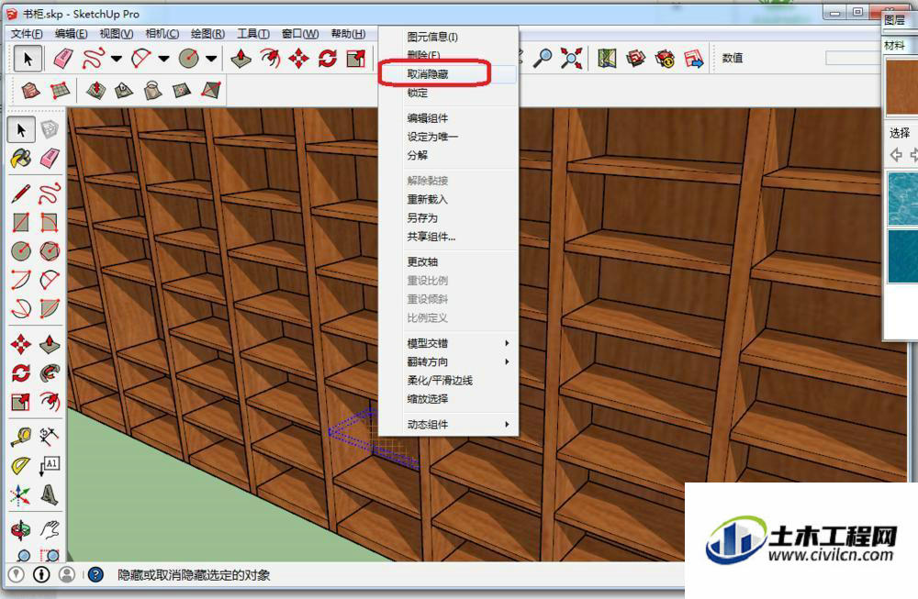918x599 pixels.
Task: Open the 编辑(E) menu
Action: coord(72,33)
